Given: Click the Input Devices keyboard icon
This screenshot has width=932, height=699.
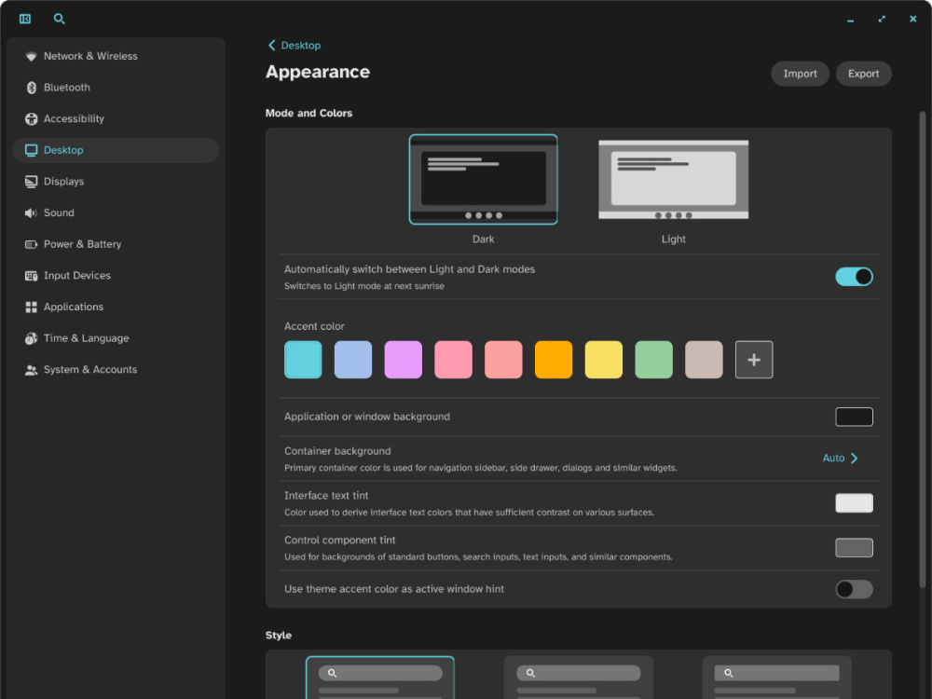Looking at the screenshot, I should (x=31, y=276).
